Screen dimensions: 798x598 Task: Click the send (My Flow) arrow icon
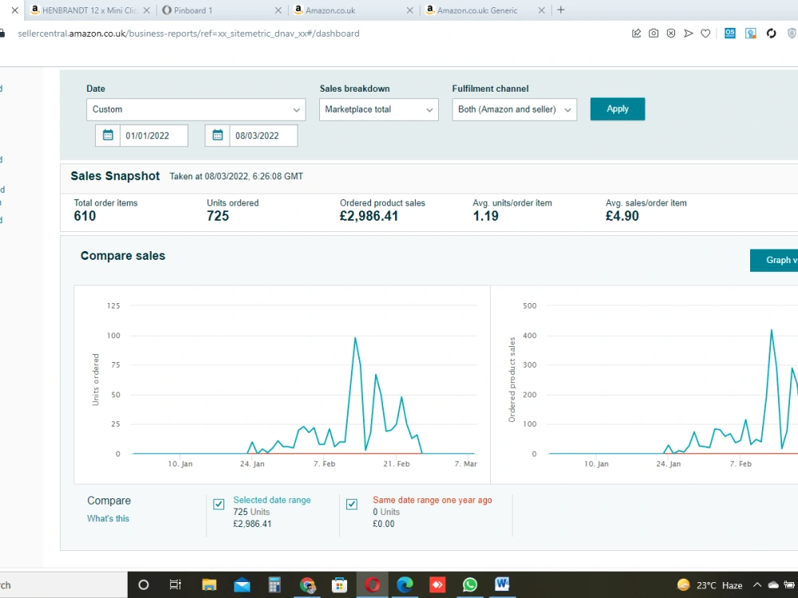[688, 33]
